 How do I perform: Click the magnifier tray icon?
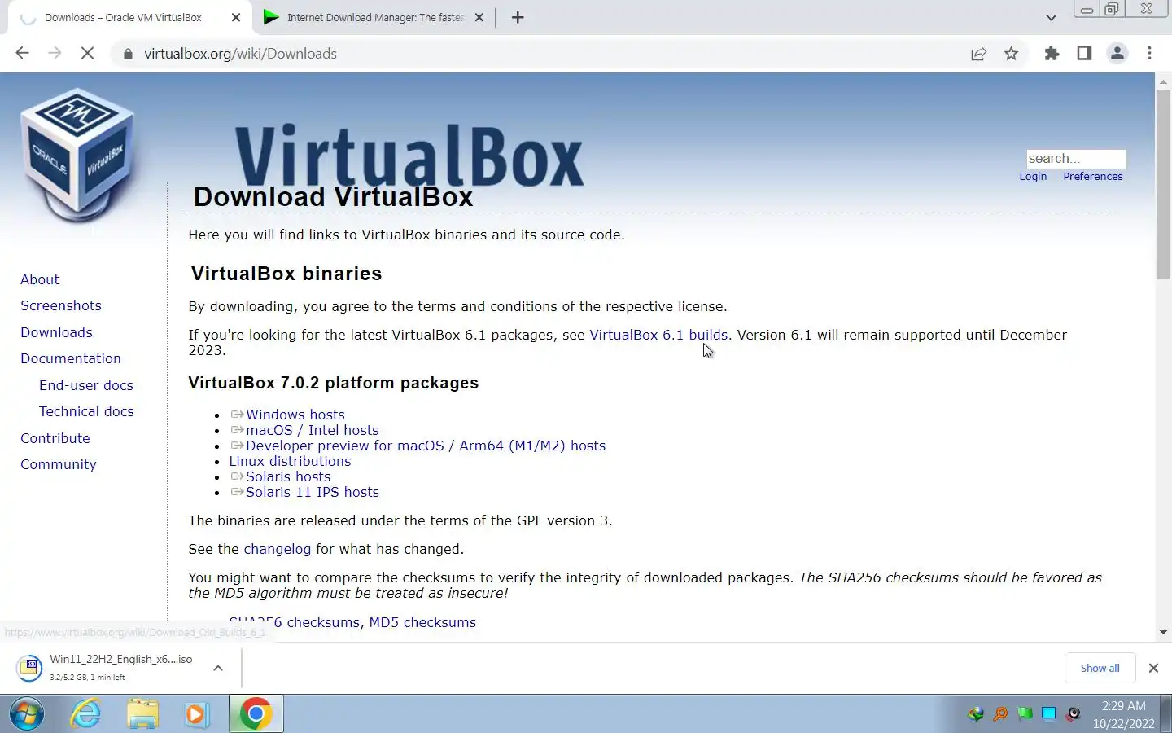click(1000, 714)
